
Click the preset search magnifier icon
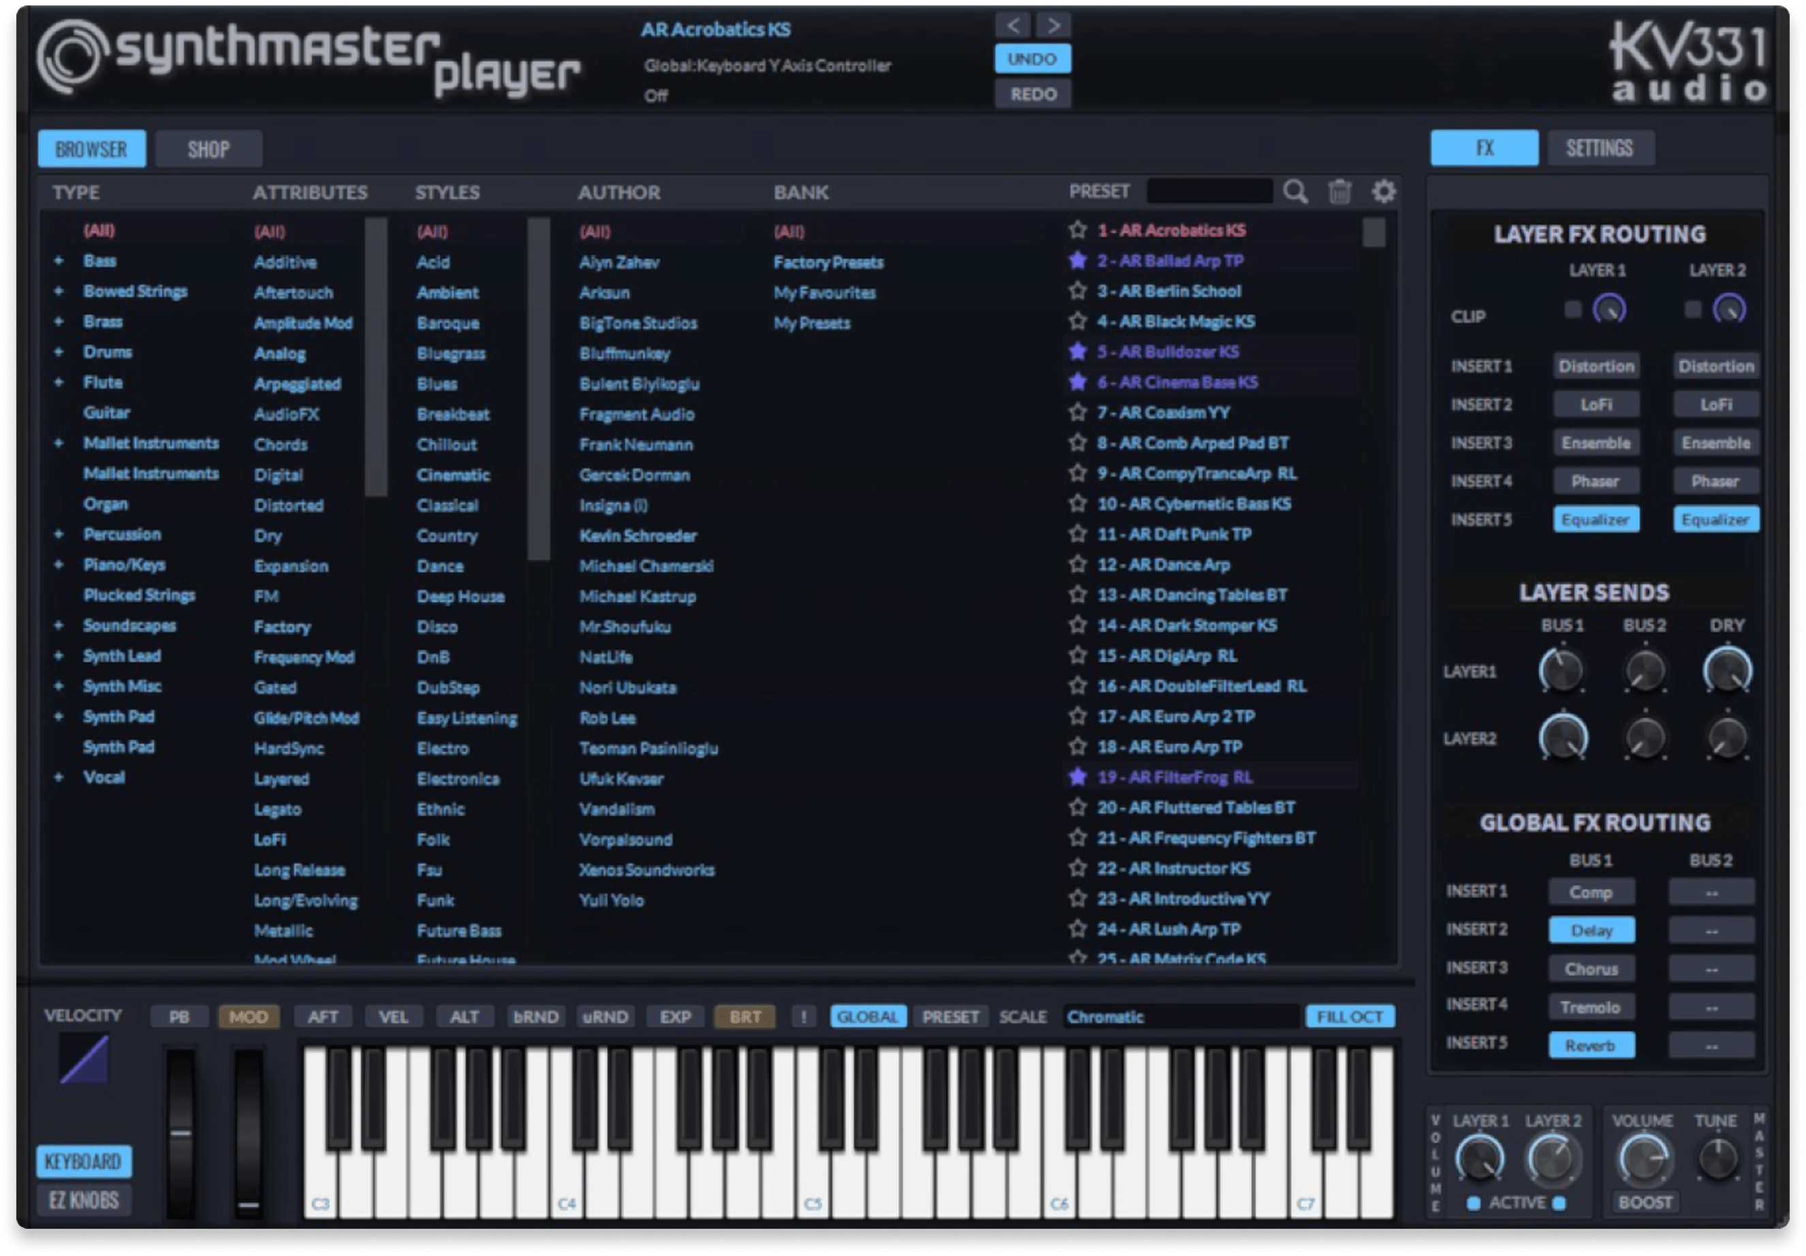point(1295,191)
